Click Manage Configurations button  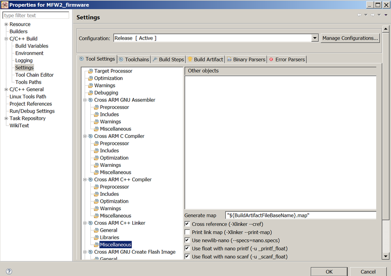click(x=350, y=38)
